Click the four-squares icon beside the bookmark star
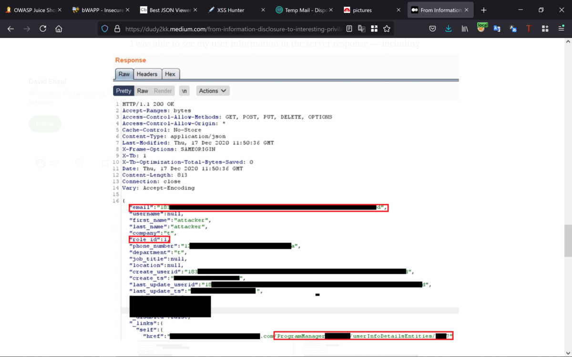 click(x=374, y=29)
